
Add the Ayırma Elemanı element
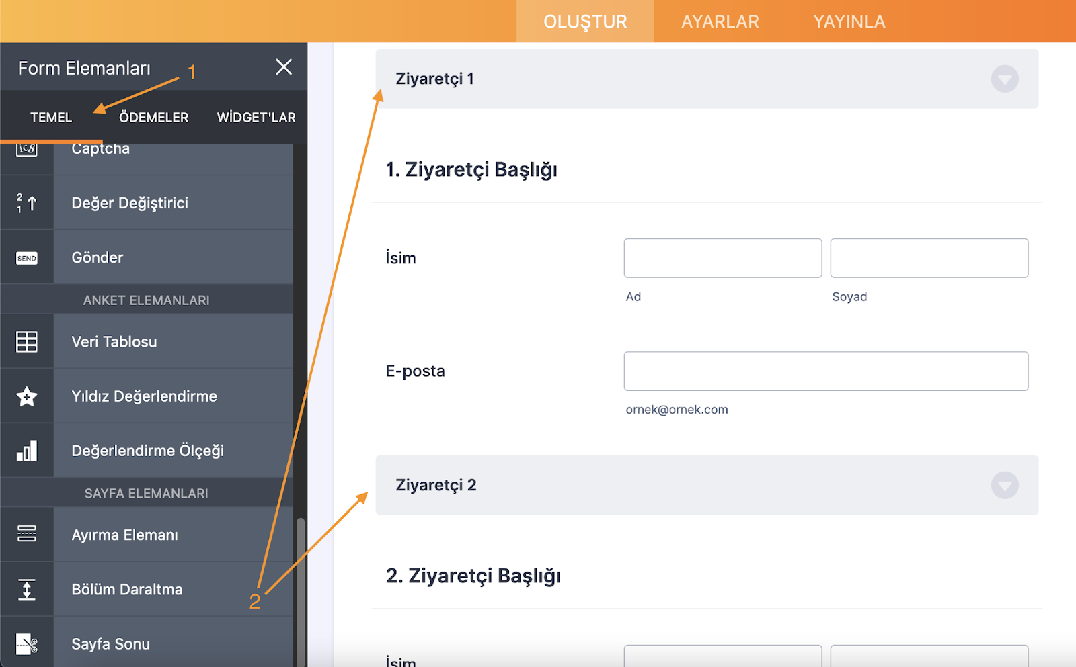(x=147, y=535)
